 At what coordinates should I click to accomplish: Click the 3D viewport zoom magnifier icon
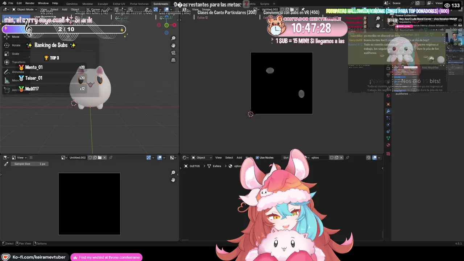[173, 38]
